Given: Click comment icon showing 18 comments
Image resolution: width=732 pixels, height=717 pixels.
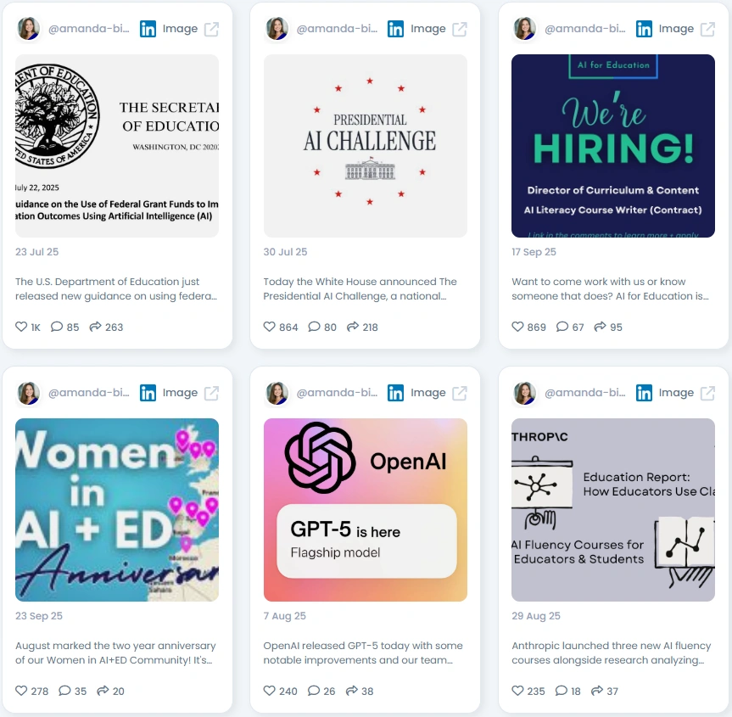Looking at the screenshot, I should [x=562, y=691].
